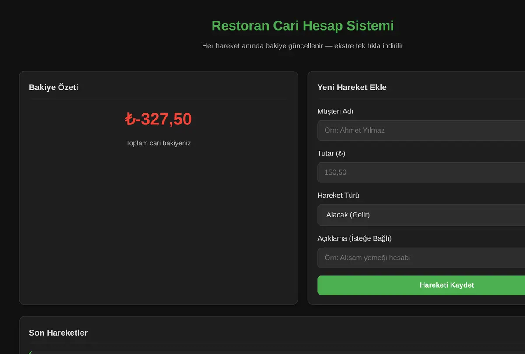Click the Tutar (₺) label

coord(331,154)
